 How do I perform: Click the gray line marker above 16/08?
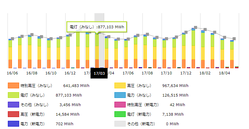tap(32, 34)
